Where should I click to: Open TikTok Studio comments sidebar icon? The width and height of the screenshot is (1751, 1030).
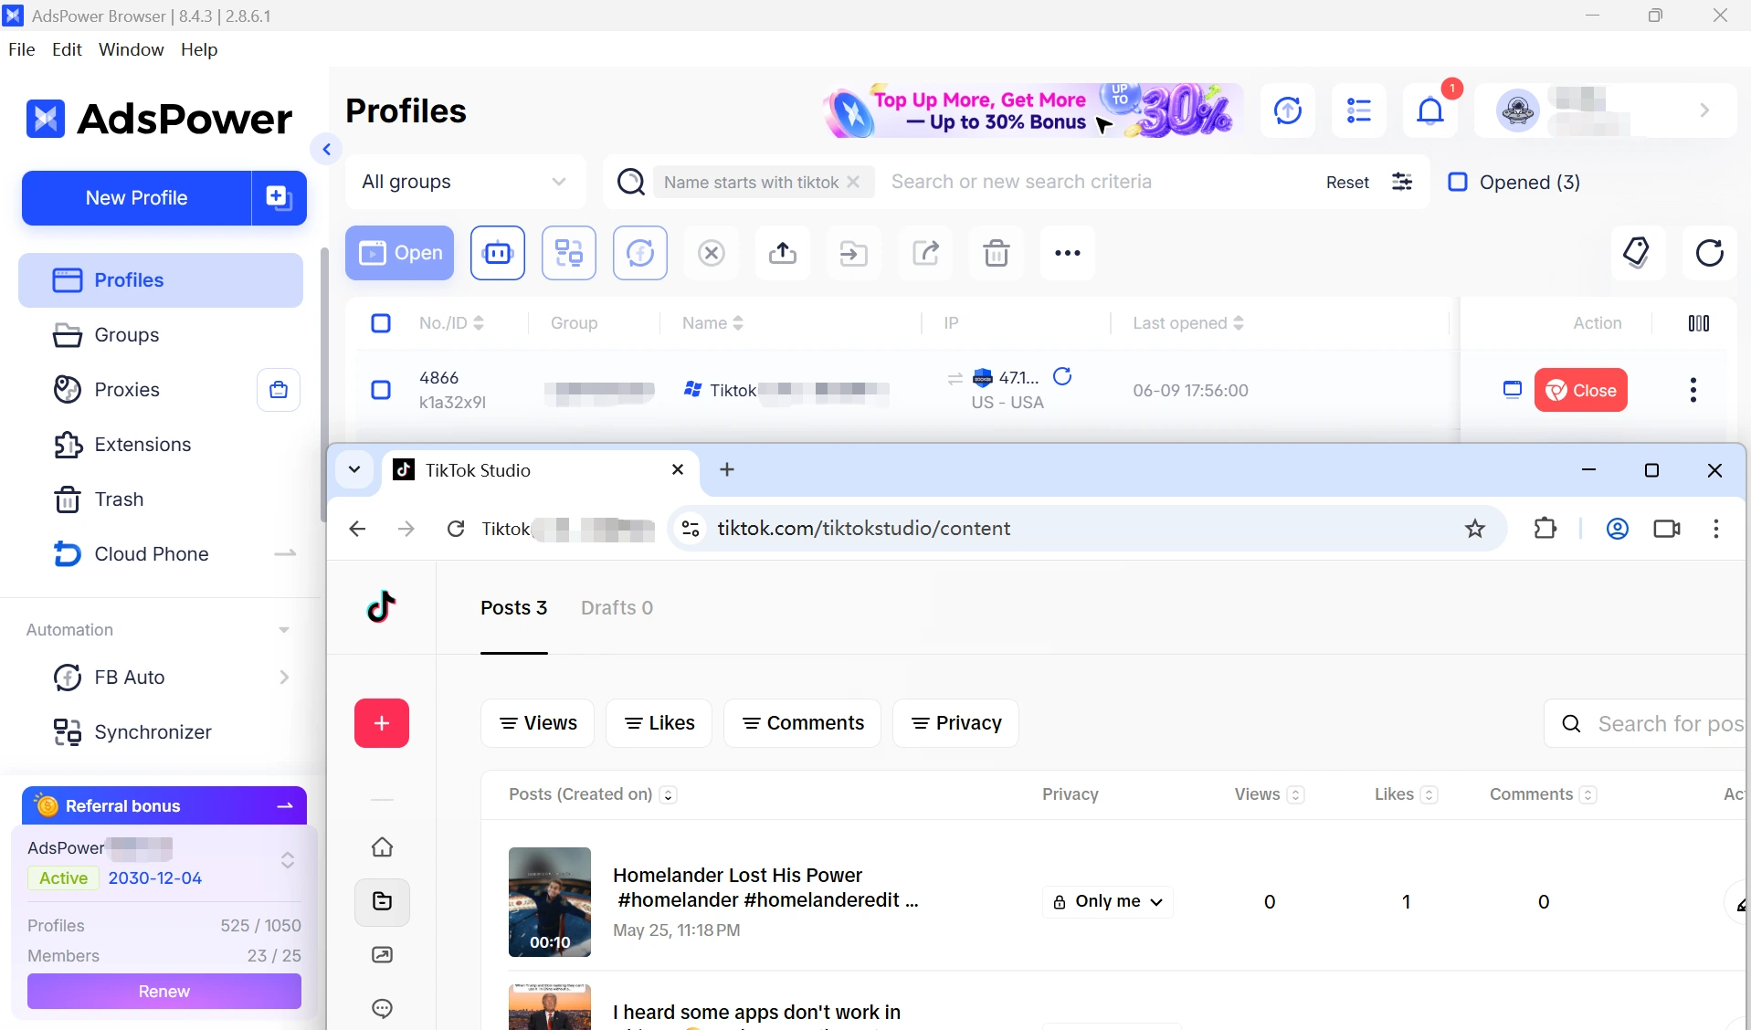(x=383, y=1008)
